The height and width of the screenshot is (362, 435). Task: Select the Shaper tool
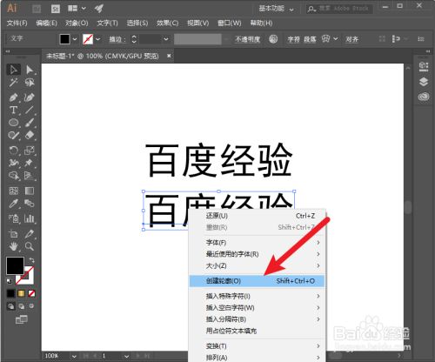[13, 135]
